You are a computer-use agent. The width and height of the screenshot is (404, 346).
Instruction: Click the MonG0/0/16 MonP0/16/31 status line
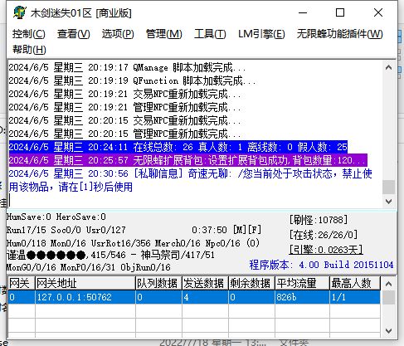pos(89,267)
